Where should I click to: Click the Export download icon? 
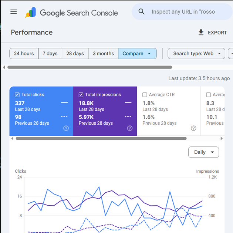(x=201, y=33)
